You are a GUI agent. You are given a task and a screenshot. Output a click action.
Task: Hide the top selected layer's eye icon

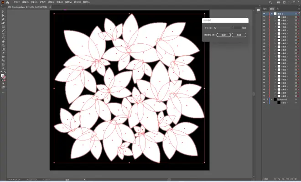[x=264, y=14]
